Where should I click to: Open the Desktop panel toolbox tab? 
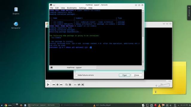(x=189, y=13)
